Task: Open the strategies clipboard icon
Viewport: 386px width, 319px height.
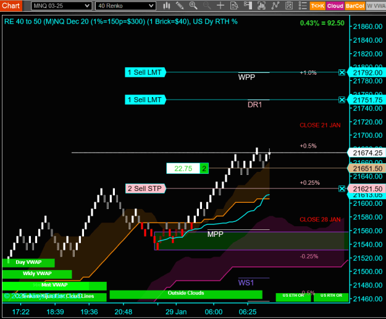Action: [x=289, y=6]
